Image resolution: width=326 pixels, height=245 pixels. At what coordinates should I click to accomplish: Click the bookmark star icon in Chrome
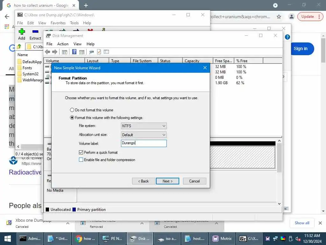coord(279,17)
